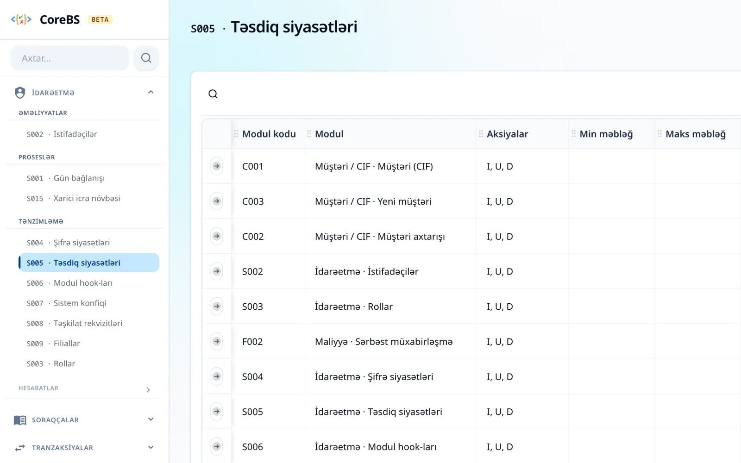Sort by Aksiyalar column header
Screen dimensions: 741x463
click(x=507, y=134)
